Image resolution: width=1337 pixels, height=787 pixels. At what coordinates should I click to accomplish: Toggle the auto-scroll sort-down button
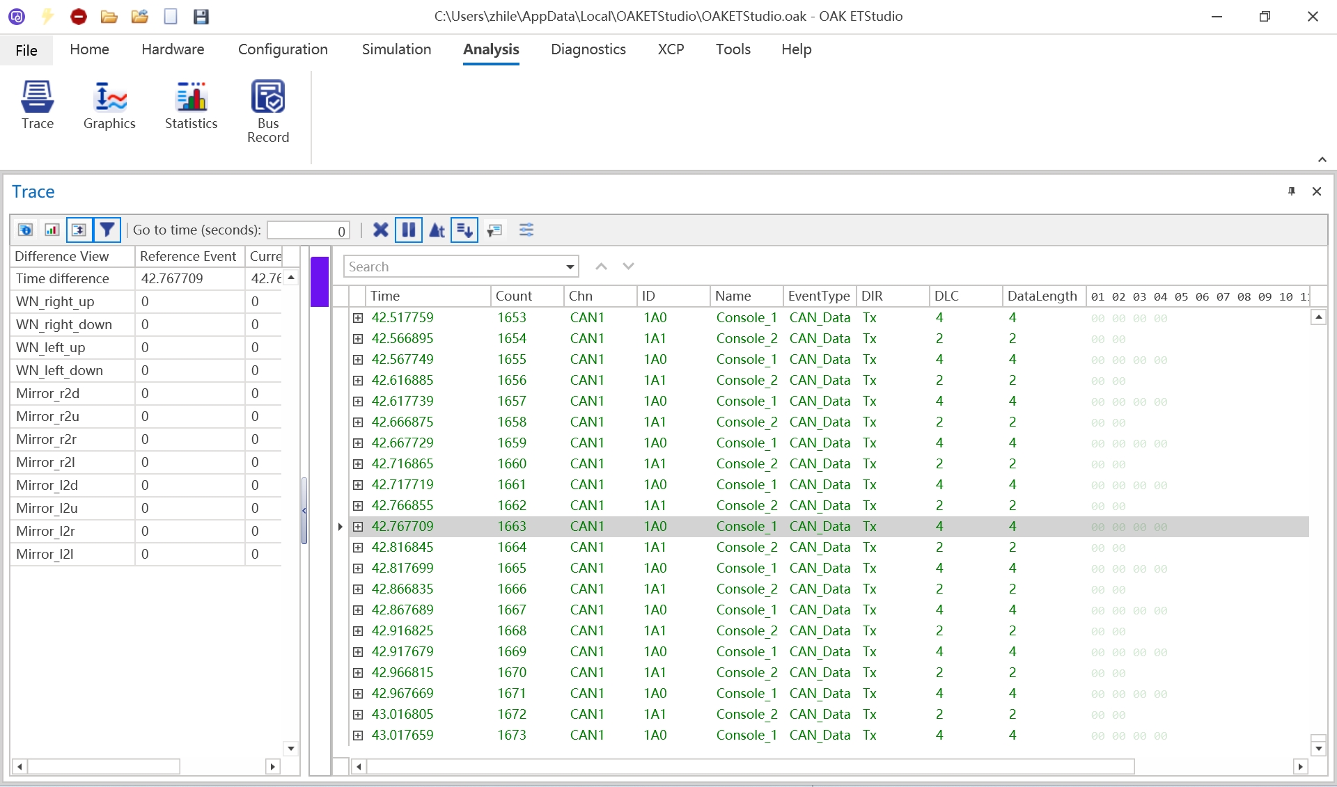coord(464,230)
